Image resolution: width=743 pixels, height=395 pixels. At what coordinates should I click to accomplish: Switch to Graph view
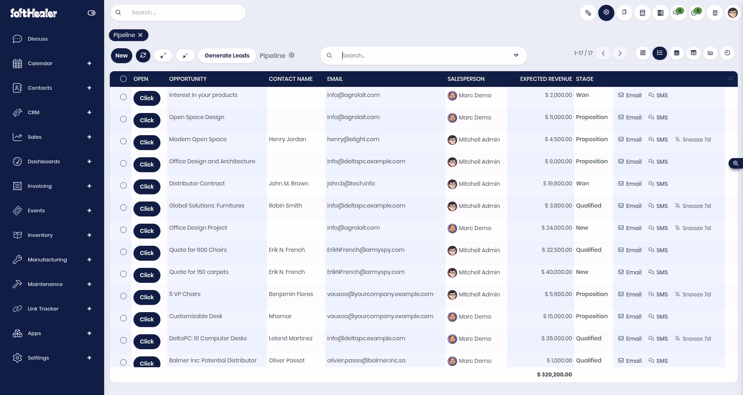(x=710, y=53)
